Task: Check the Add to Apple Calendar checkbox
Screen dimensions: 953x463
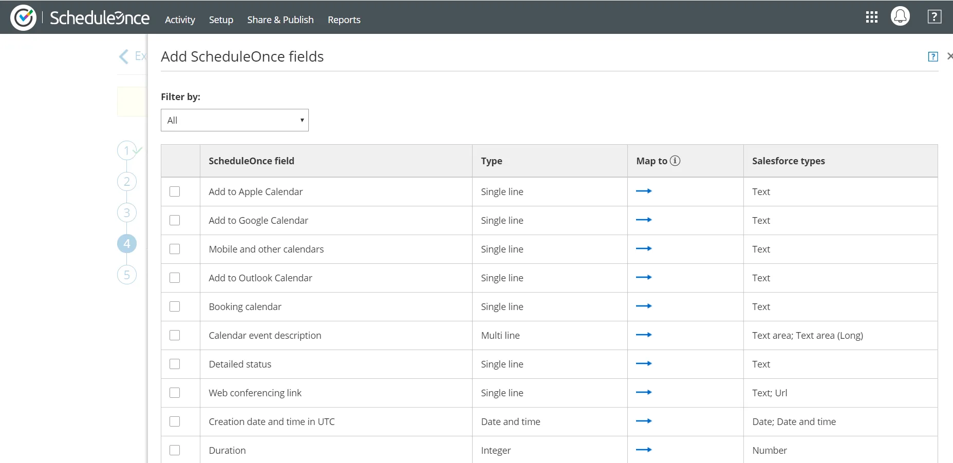Action: tap(175, 191)
